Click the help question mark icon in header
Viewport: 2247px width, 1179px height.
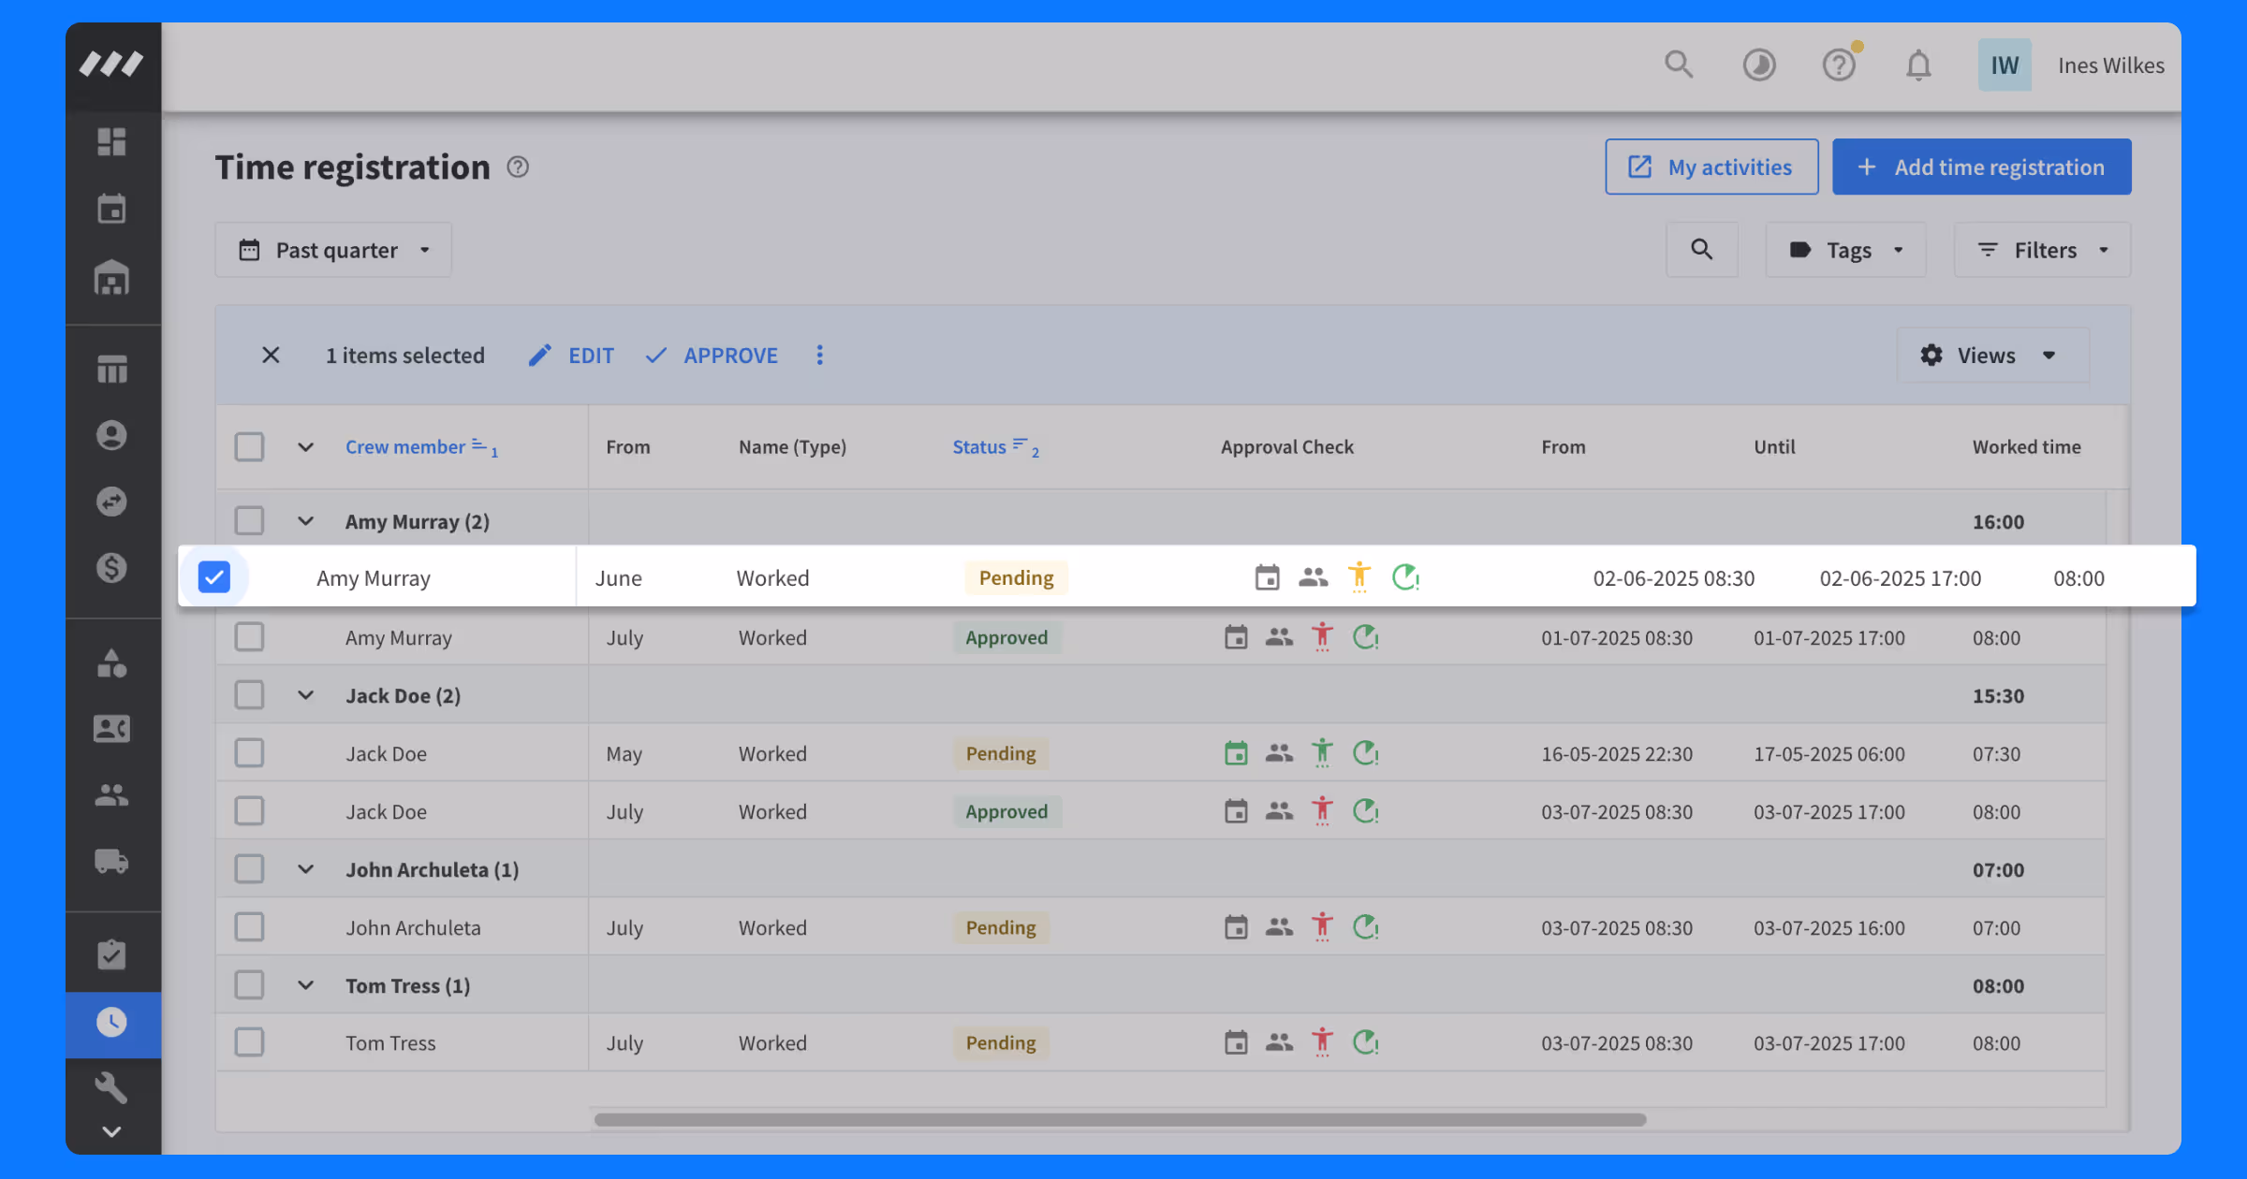(1839, 65)
